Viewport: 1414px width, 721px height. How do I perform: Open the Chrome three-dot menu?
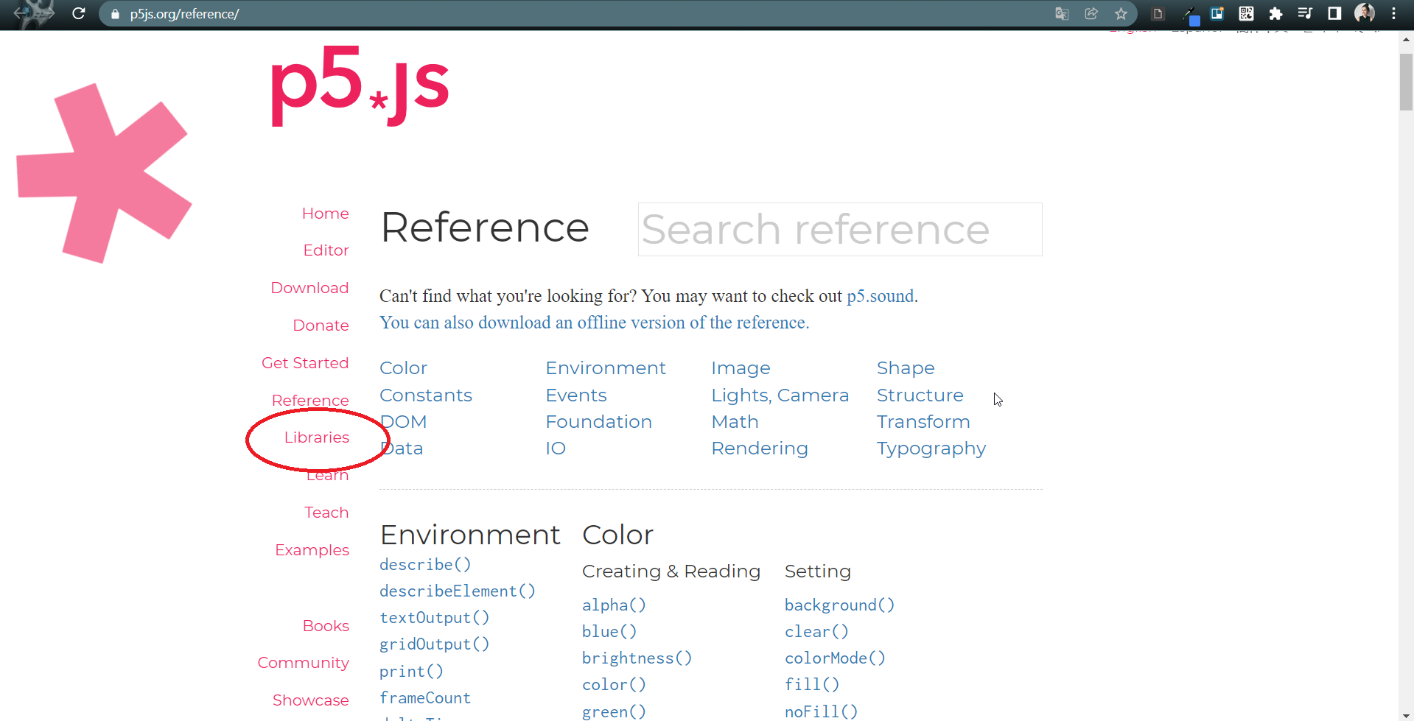click(1393, 13)
